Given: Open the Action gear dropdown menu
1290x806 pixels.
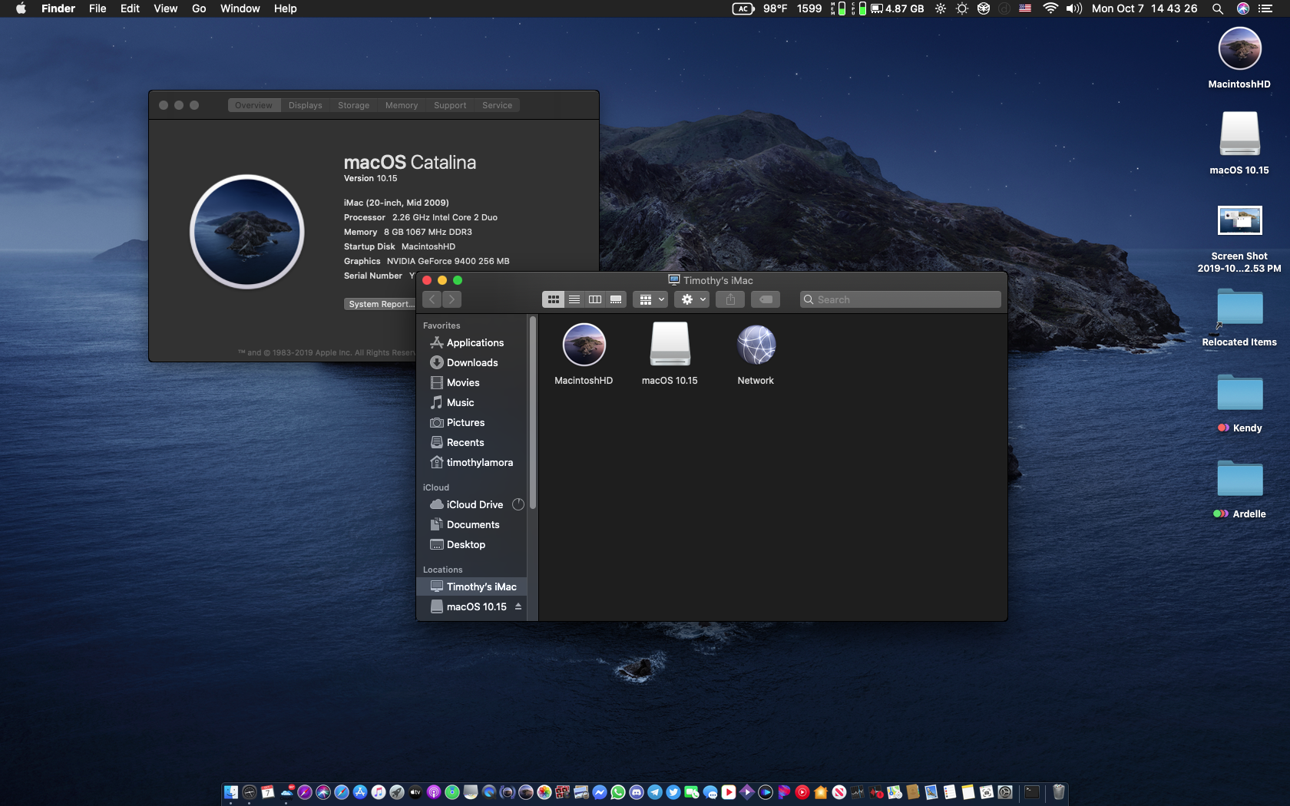Looking at the screenshot, I should point(692,299).
